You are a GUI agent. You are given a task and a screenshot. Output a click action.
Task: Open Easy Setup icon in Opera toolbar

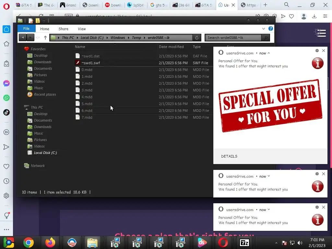tap(325, 16)
